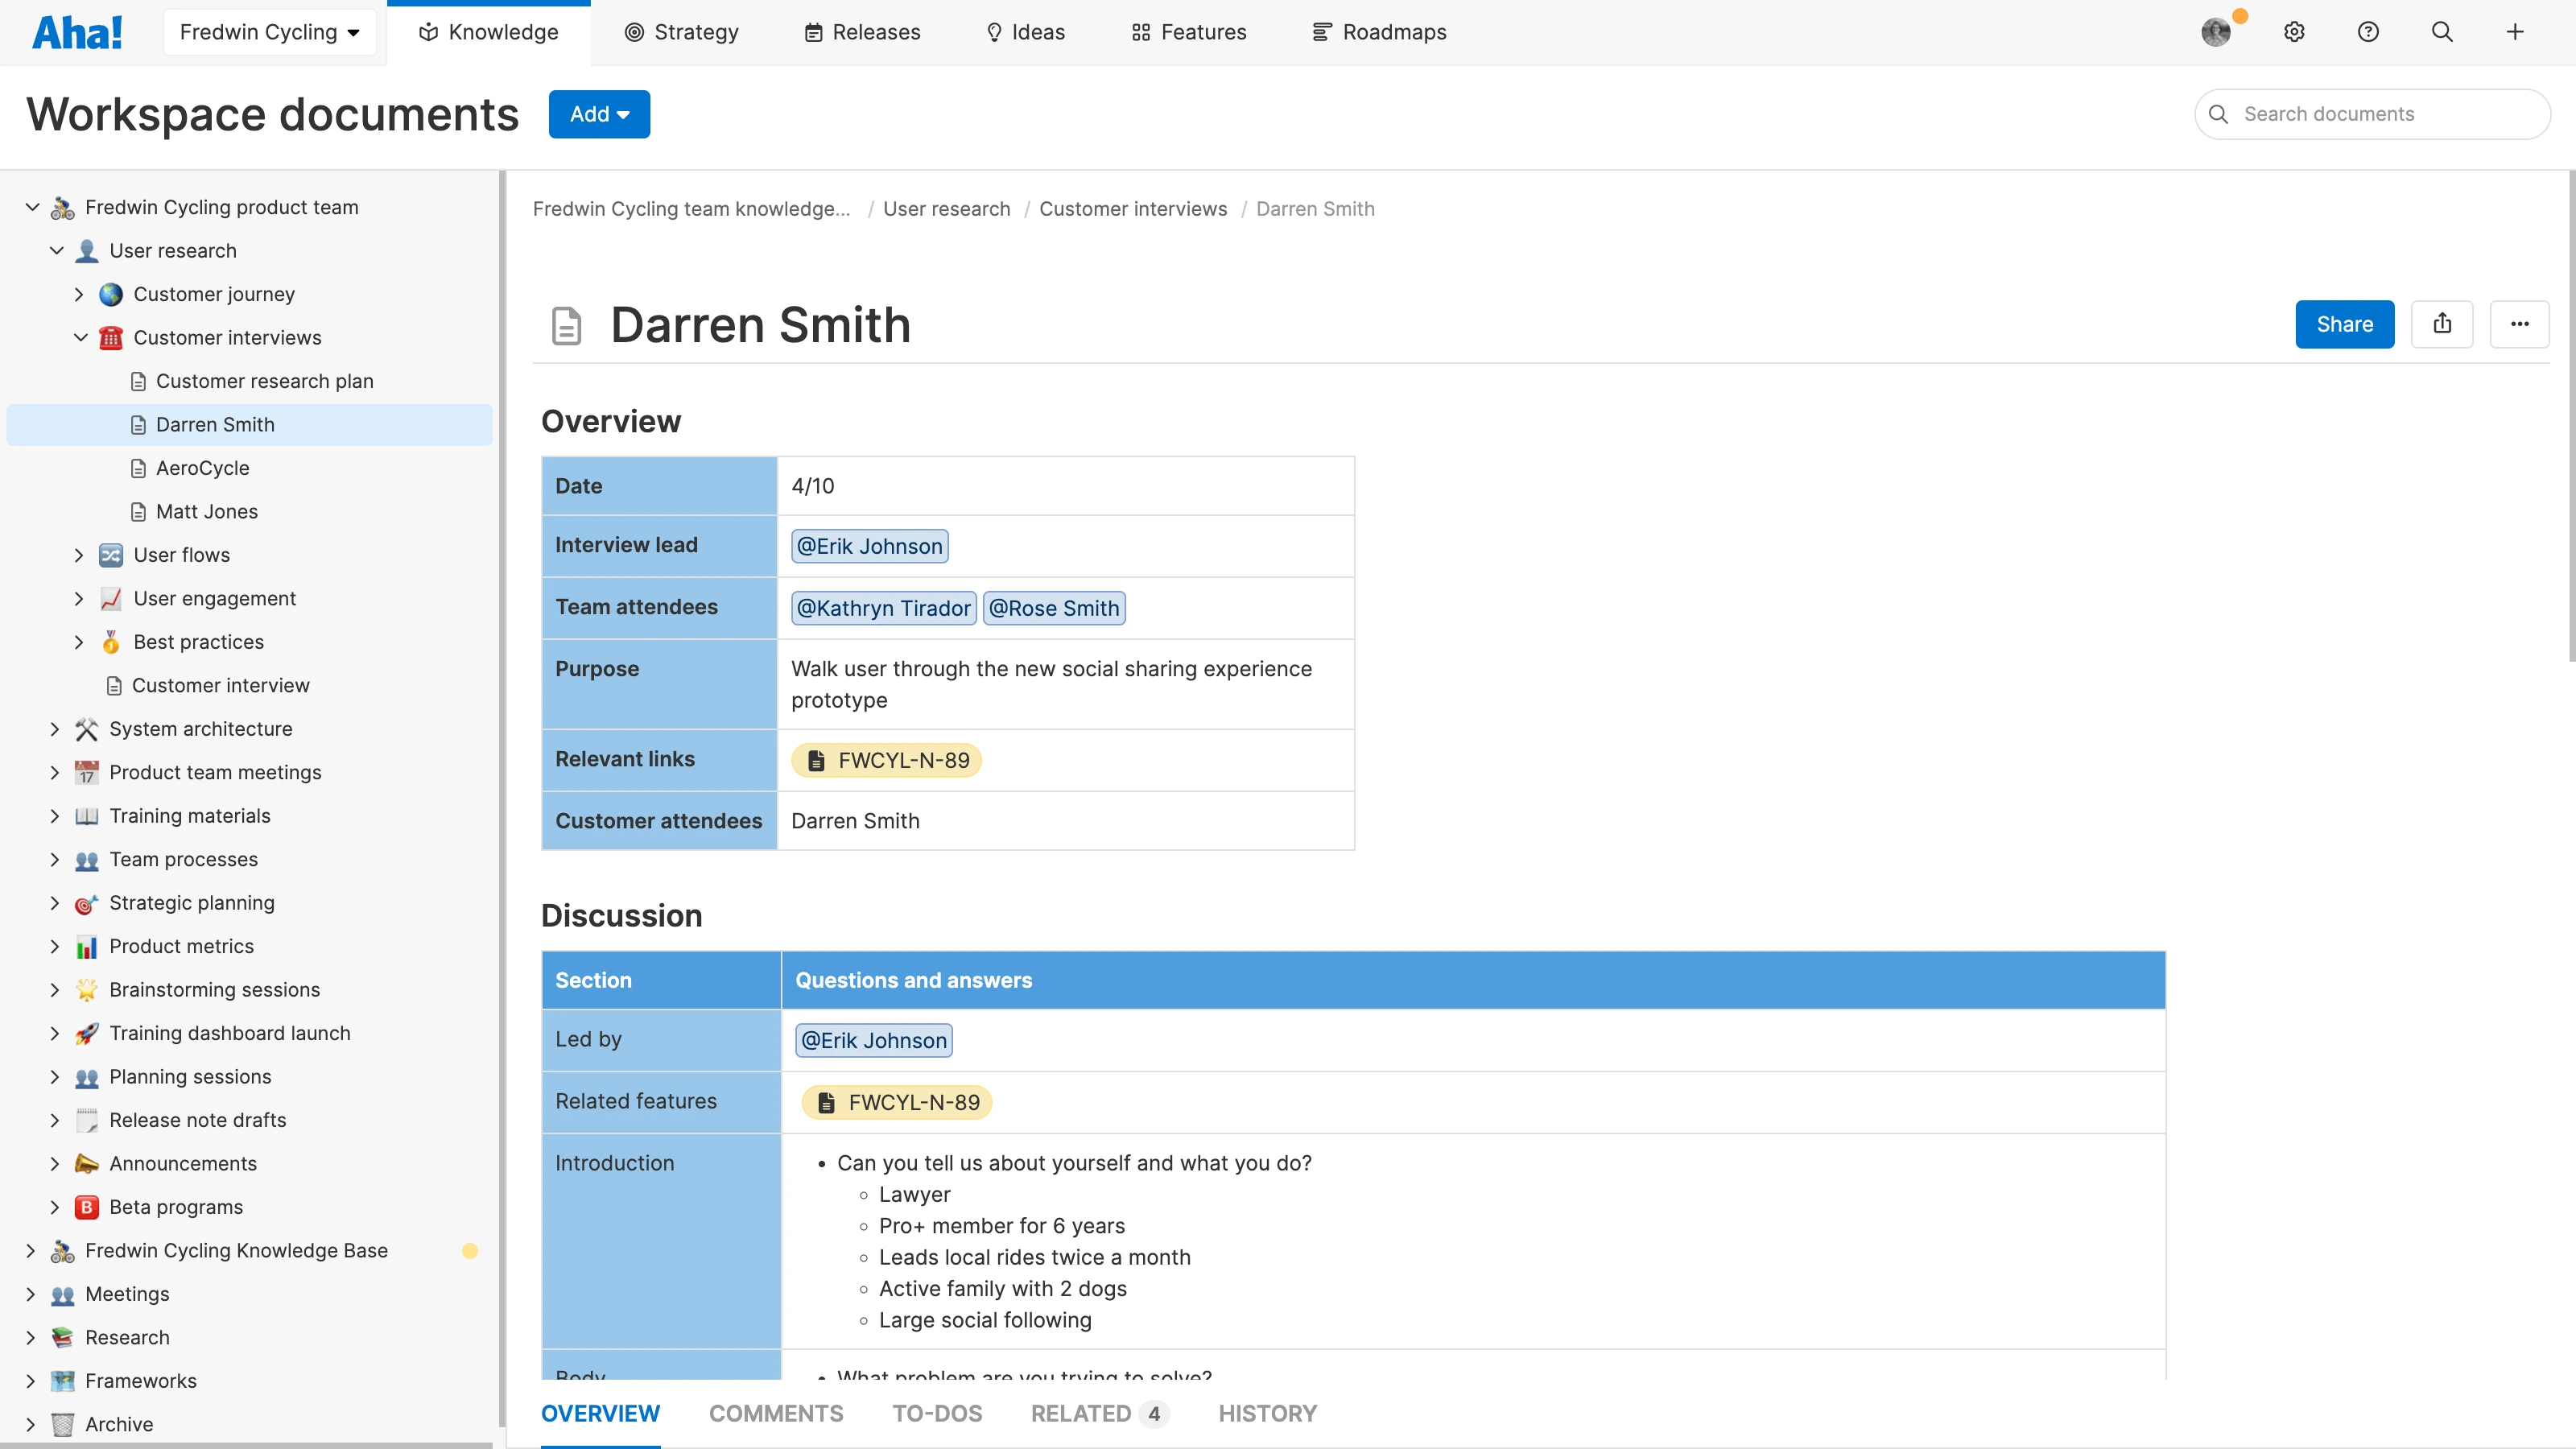Collapse the Customer interviews tree section
Screen dimensions: 2576x1449
click(x=81, y=337)
